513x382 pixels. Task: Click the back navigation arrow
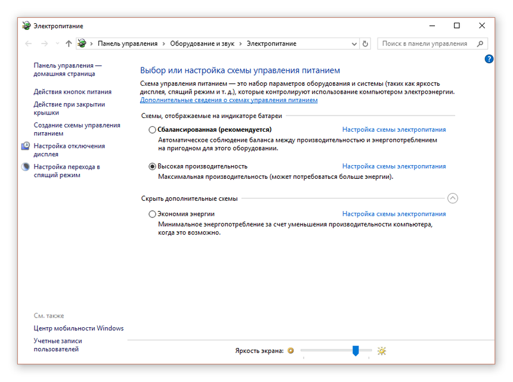29,44
